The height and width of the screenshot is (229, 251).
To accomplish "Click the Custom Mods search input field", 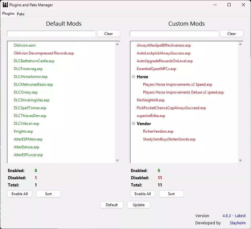I will pos(174,33).
